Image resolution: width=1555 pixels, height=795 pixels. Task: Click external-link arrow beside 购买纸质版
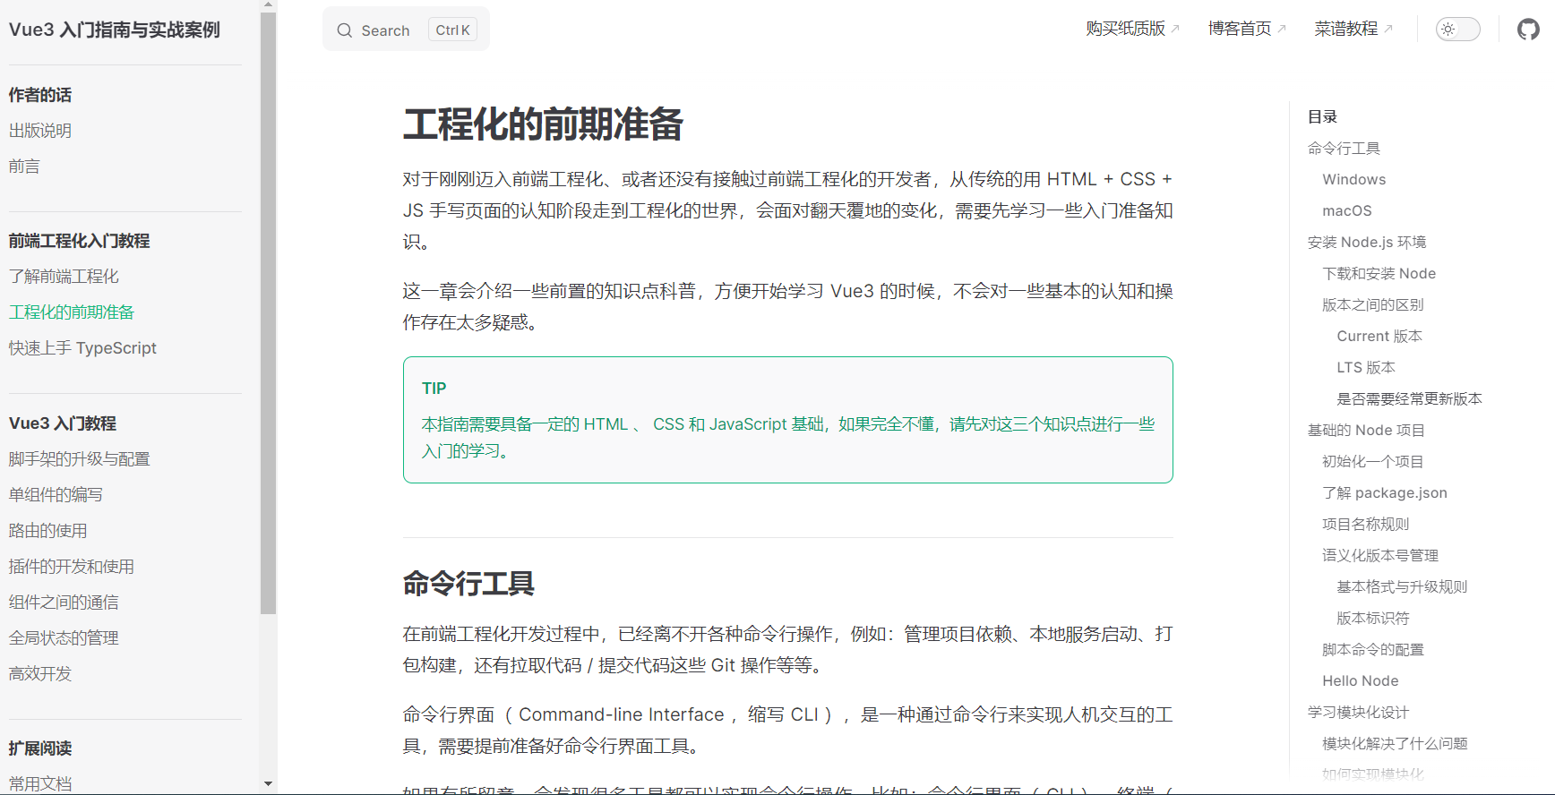pos(1175,30)
